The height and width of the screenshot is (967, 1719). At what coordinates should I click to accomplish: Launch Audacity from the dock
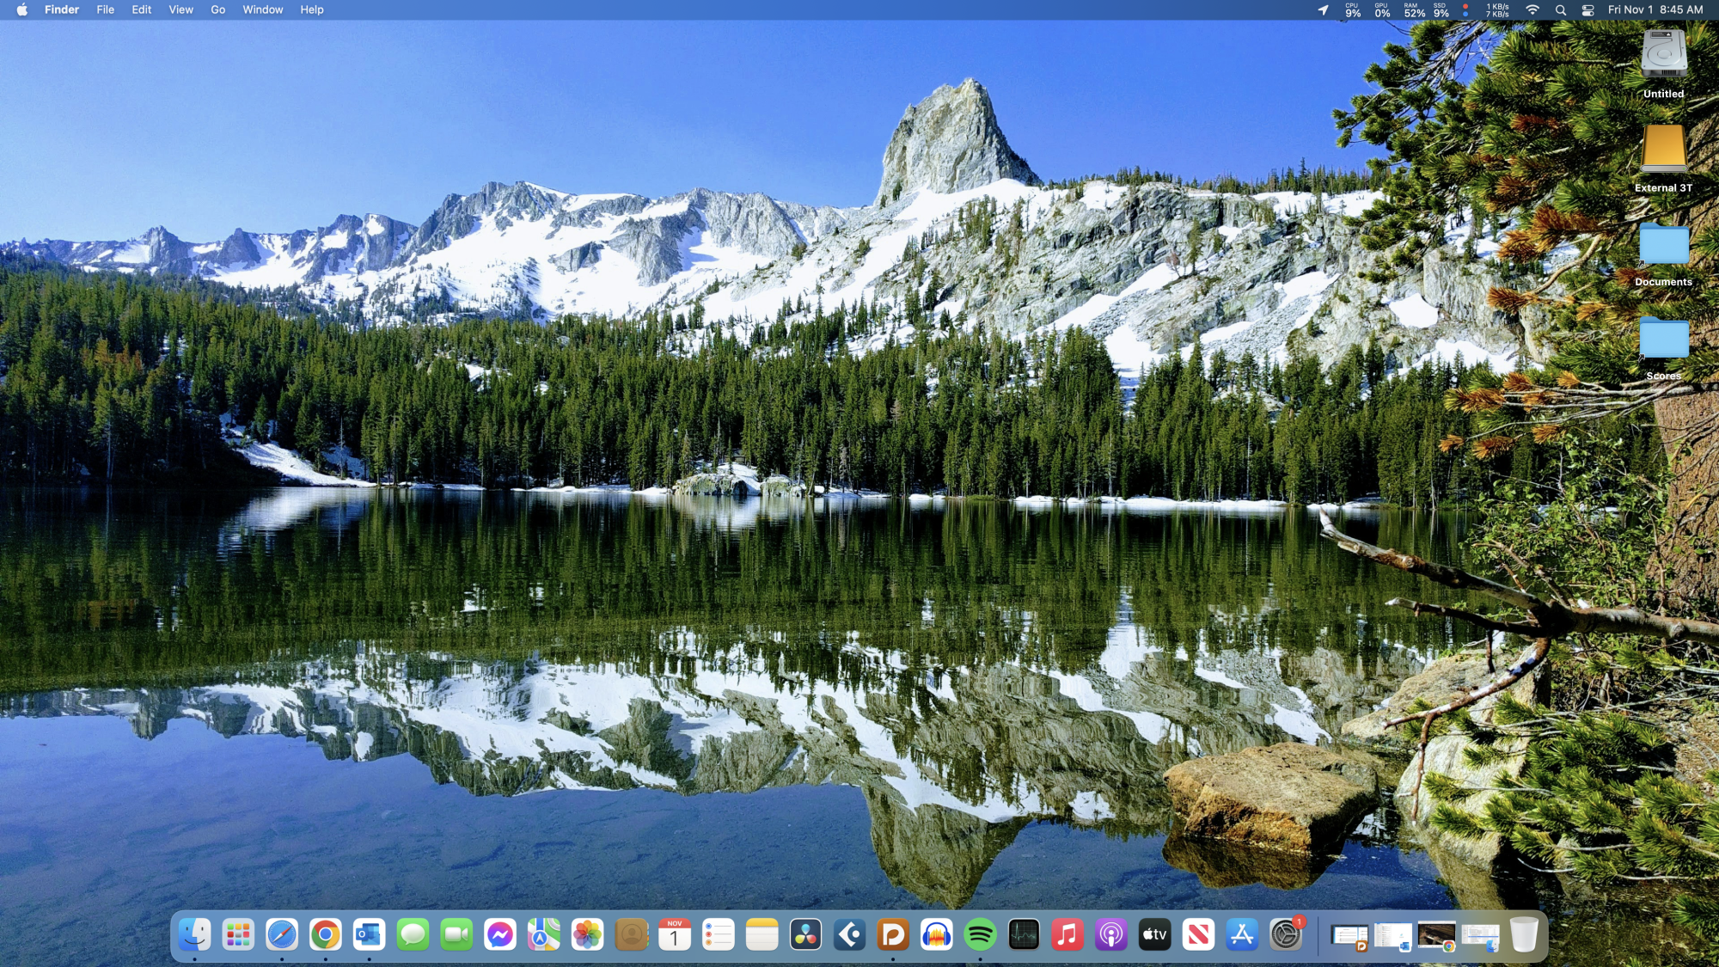937,934
